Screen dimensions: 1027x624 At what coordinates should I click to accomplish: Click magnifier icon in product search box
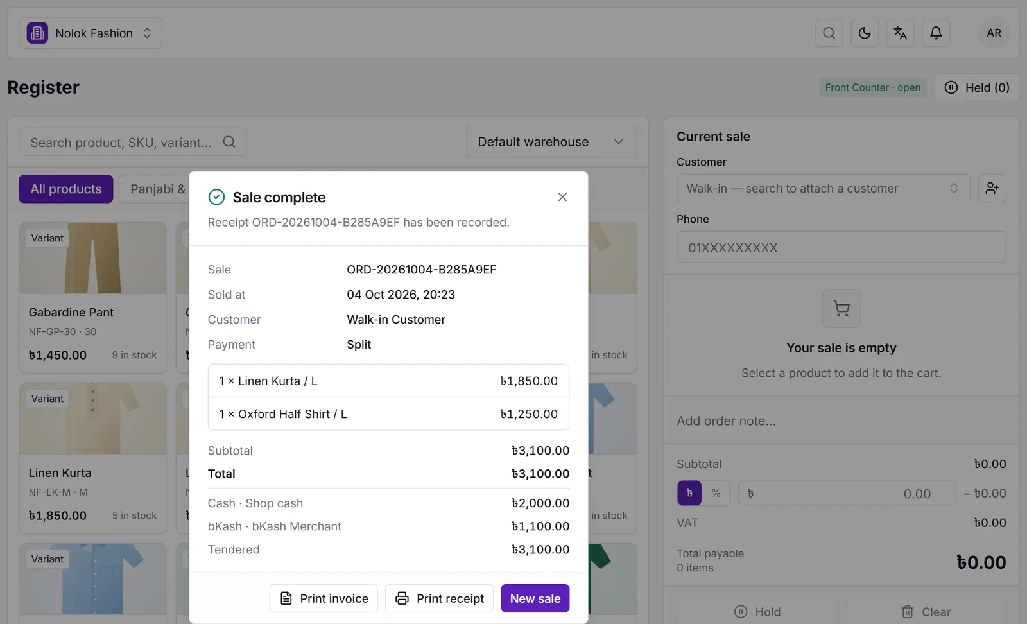click(x=229, y=142)
